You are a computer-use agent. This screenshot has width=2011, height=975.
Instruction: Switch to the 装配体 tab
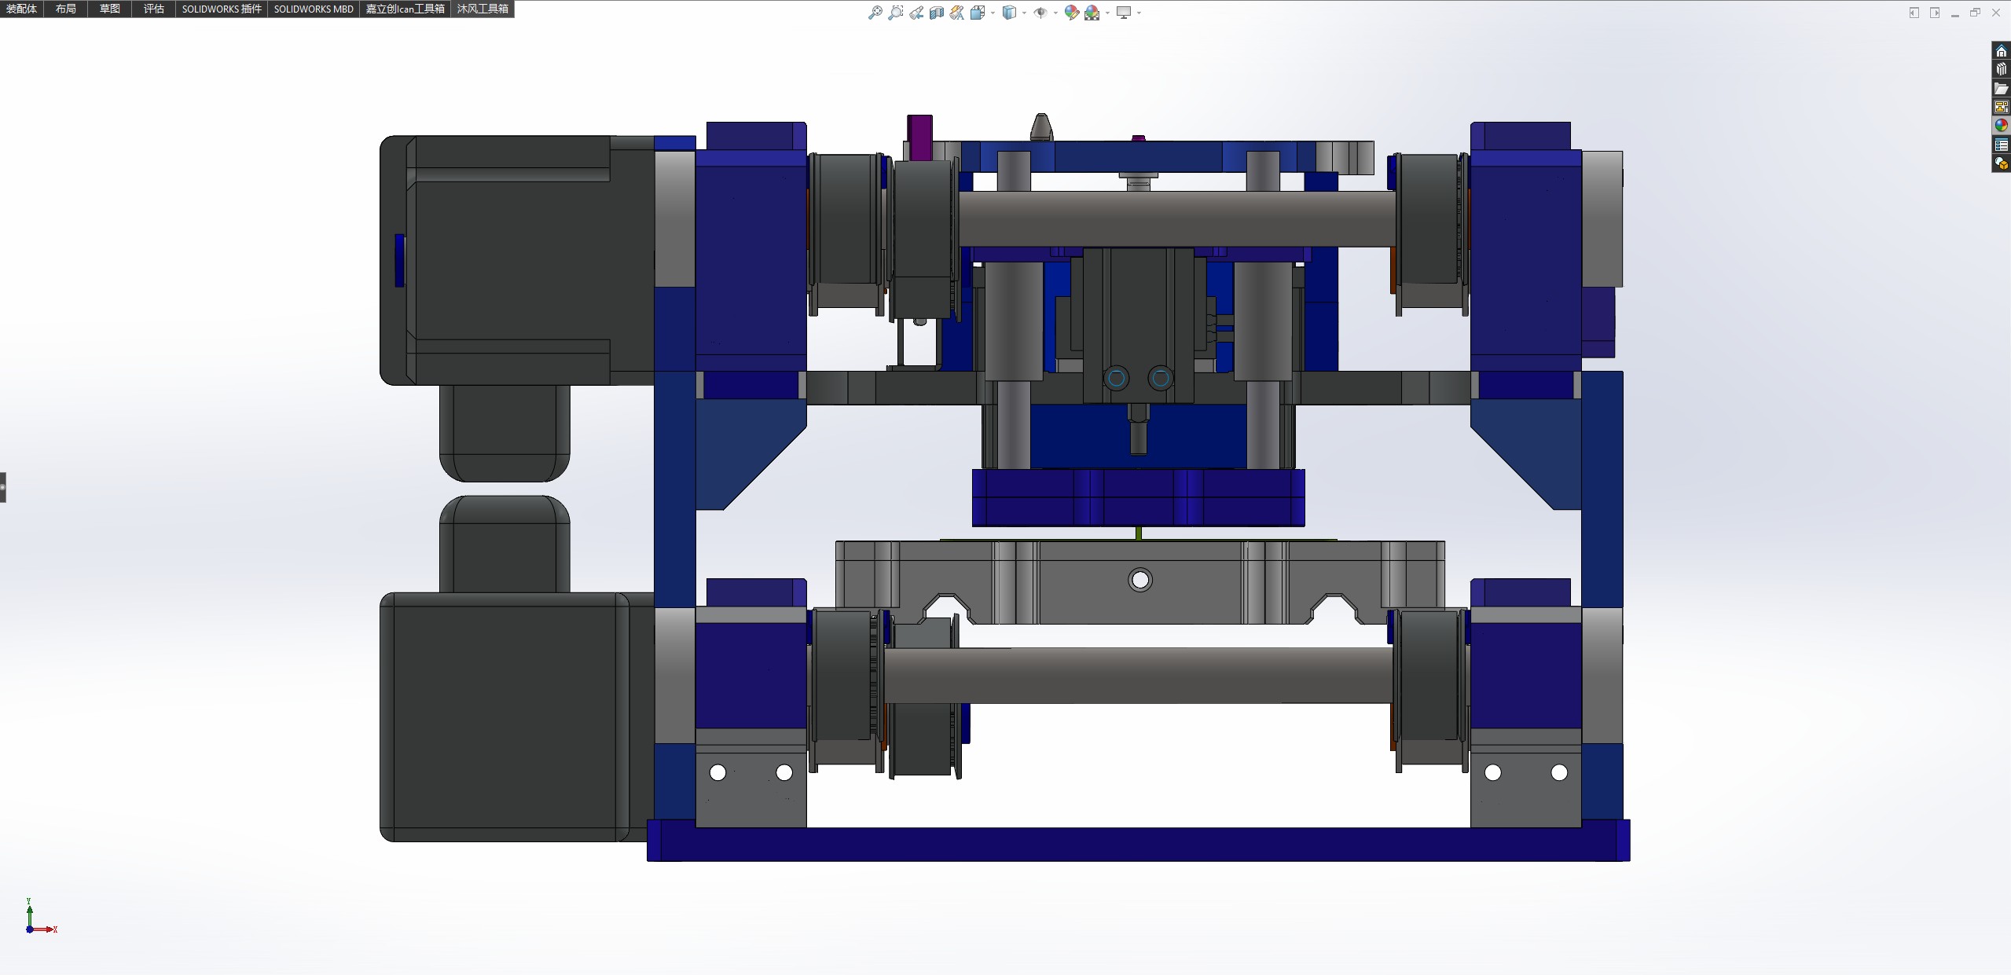(21, 9)
